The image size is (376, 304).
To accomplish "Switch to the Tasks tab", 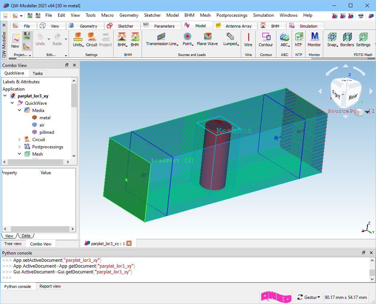I will [38, 73].
